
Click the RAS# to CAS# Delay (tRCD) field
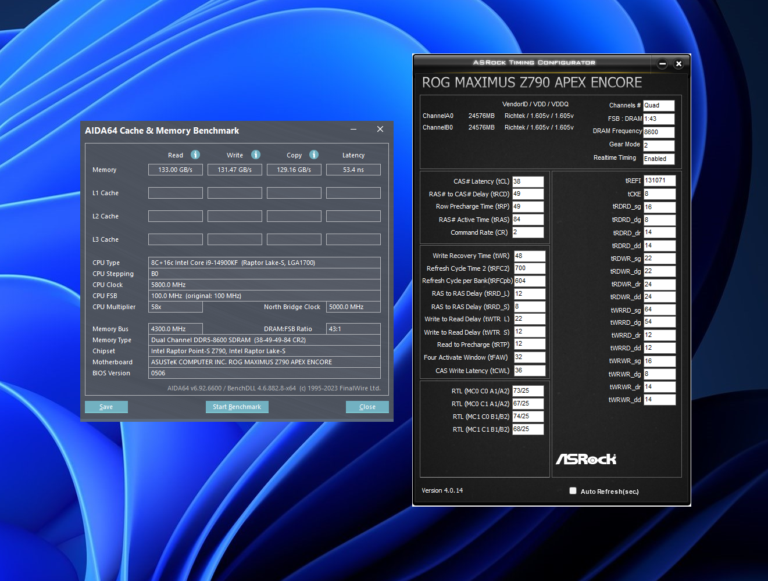(528, 194)
